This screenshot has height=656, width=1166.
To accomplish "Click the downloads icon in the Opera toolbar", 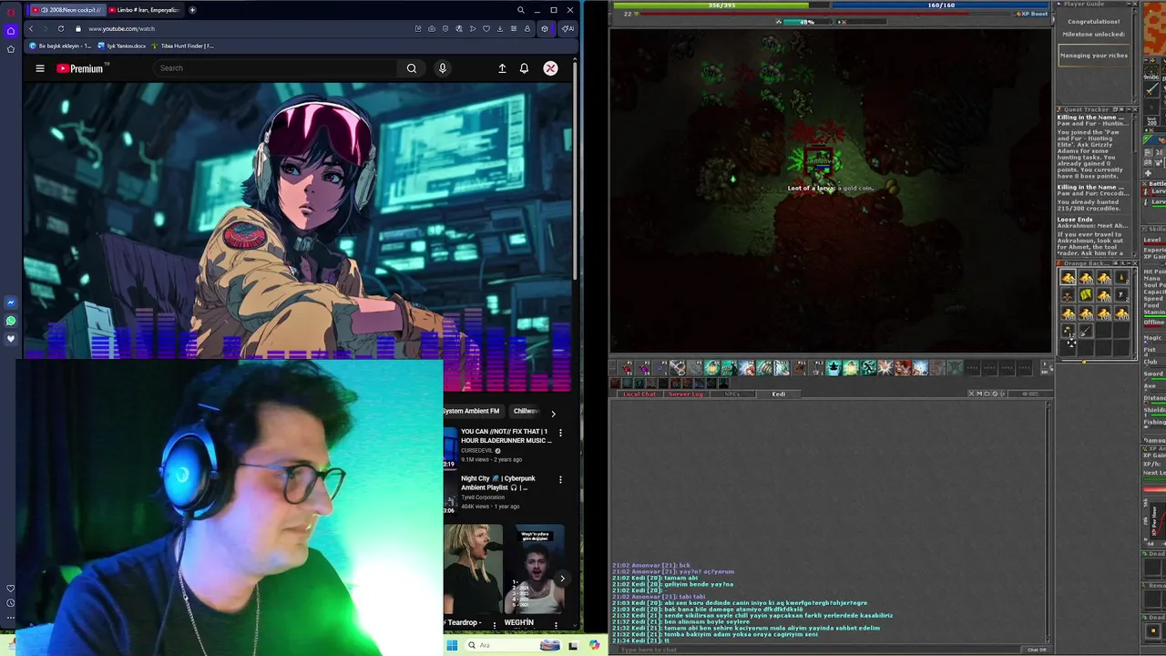I will click(499, 28).
